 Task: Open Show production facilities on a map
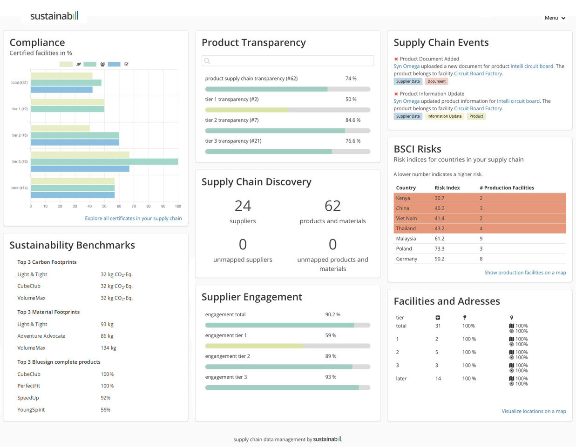[525, 273]
